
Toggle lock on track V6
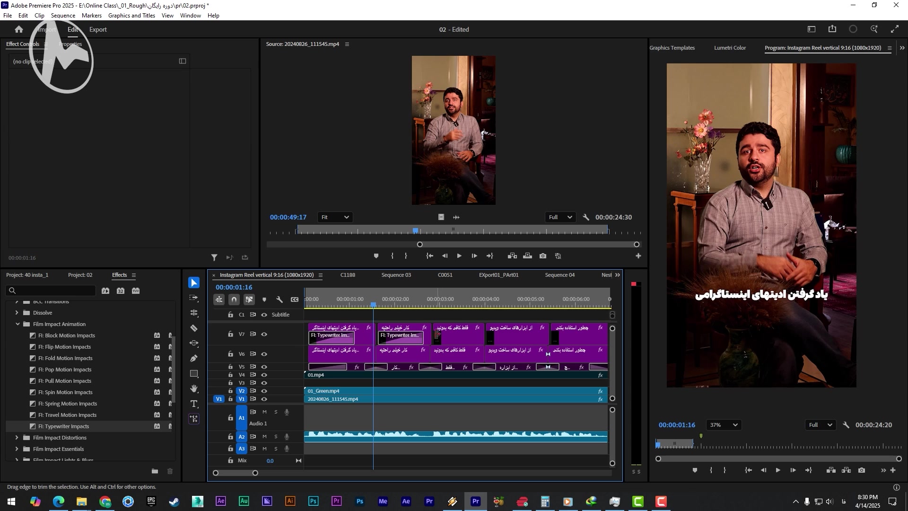pos(230,354)
